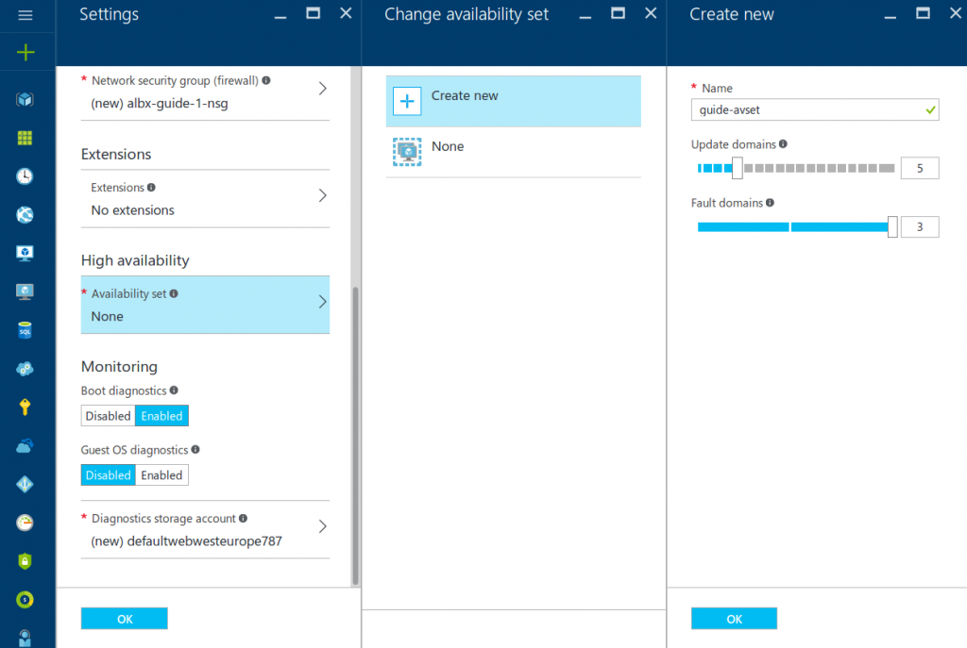This screenshot has height=648, width=967.
Task: Open the App Services globe icon
Action: (26, 214)
